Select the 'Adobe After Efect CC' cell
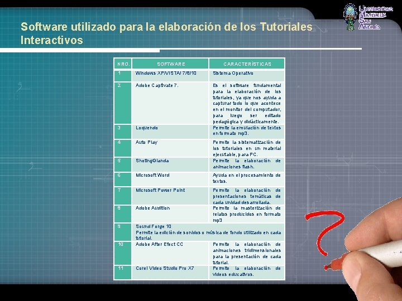Viewport: 402px width, 301px height. tap(170, 254)
